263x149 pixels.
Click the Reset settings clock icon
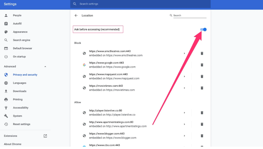pyautogui.click(x=6, y=124)
